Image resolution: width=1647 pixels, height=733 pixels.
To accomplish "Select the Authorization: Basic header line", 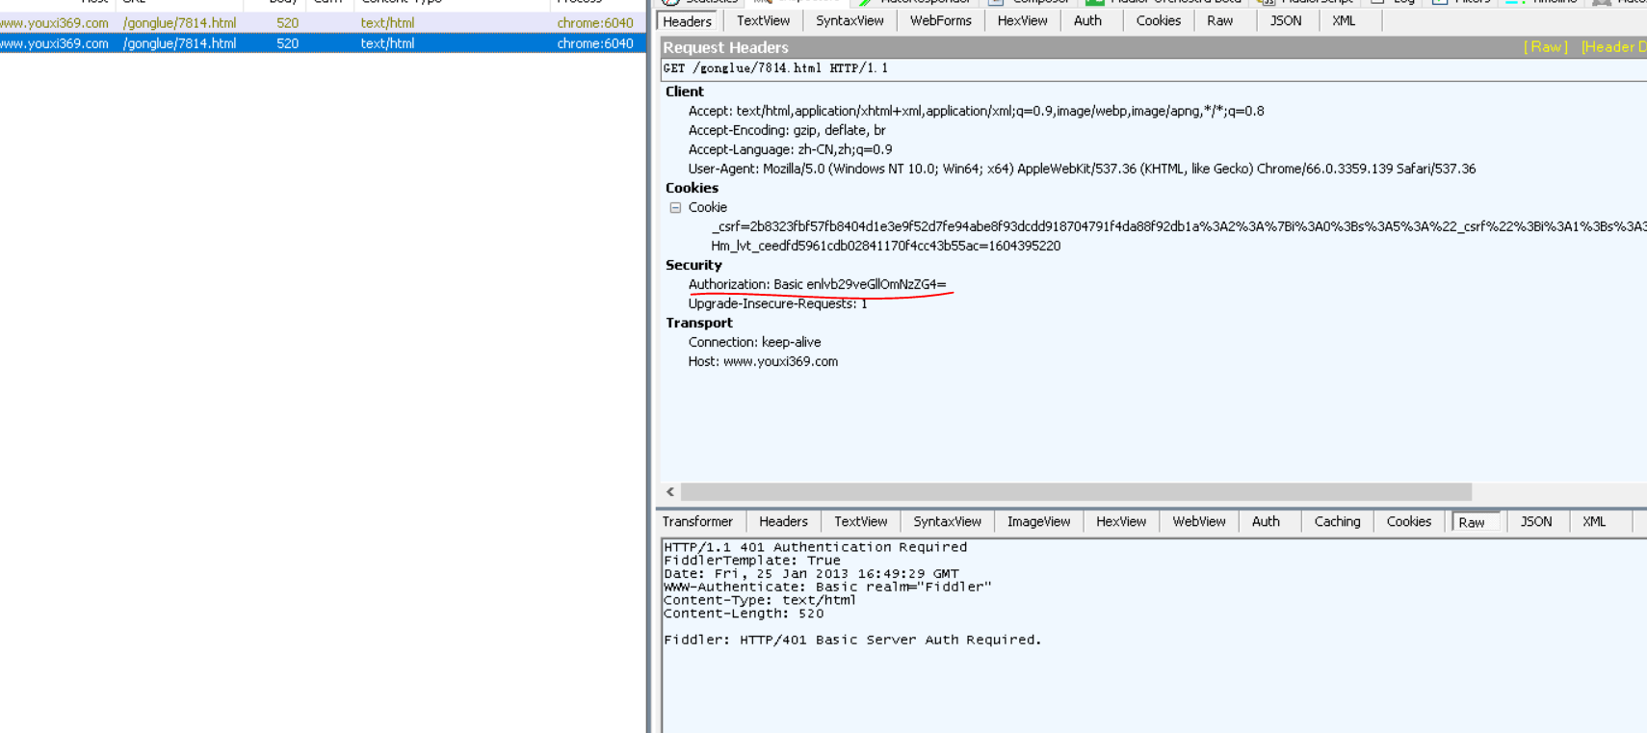I will (817, 284).
